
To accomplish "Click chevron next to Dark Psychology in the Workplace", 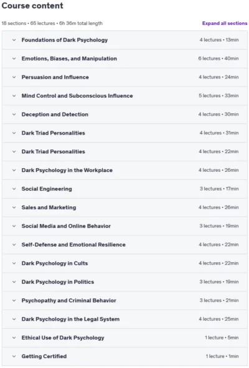I will pyautogui.click(x=14, y=170).
